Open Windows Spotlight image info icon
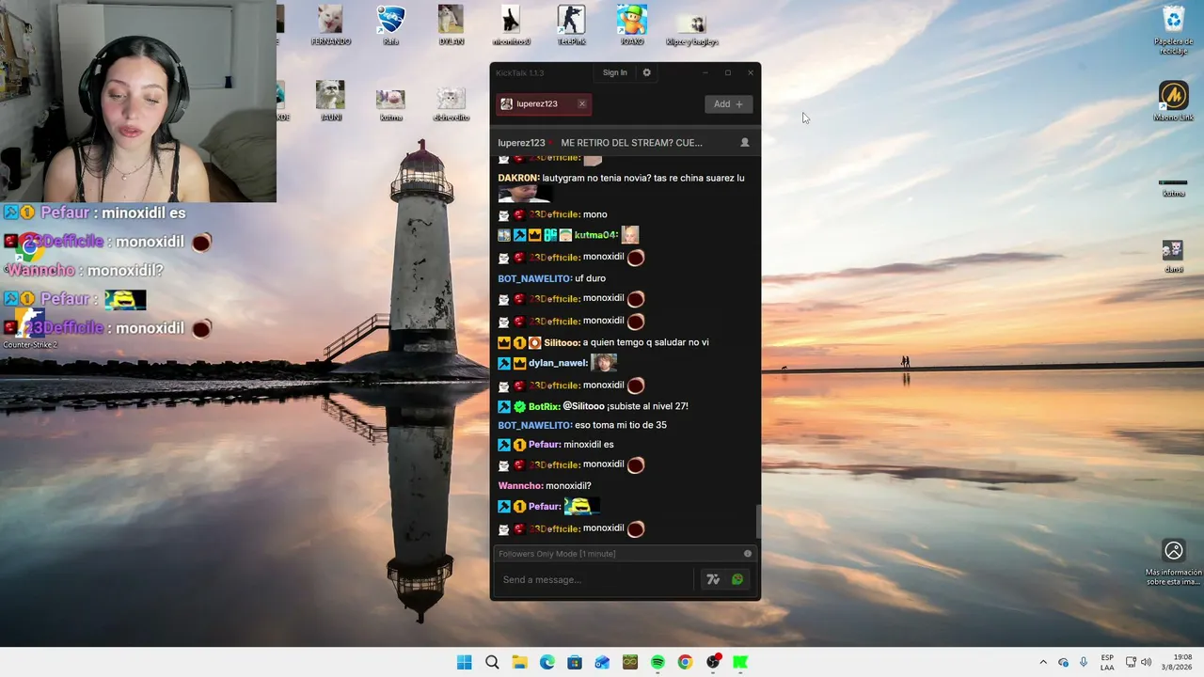Viewport: 1204px width, 677px height. 1173,561
